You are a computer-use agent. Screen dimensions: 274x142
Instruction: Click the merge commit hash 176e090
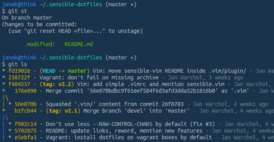(x=25, y=91)
